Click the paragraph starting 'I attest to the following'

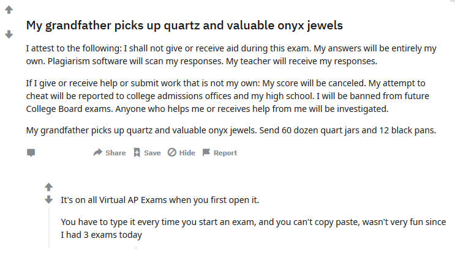pos(231,55)
